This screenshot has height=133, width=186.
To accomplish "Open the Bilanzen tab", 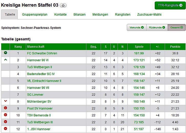I will (79, 15).
